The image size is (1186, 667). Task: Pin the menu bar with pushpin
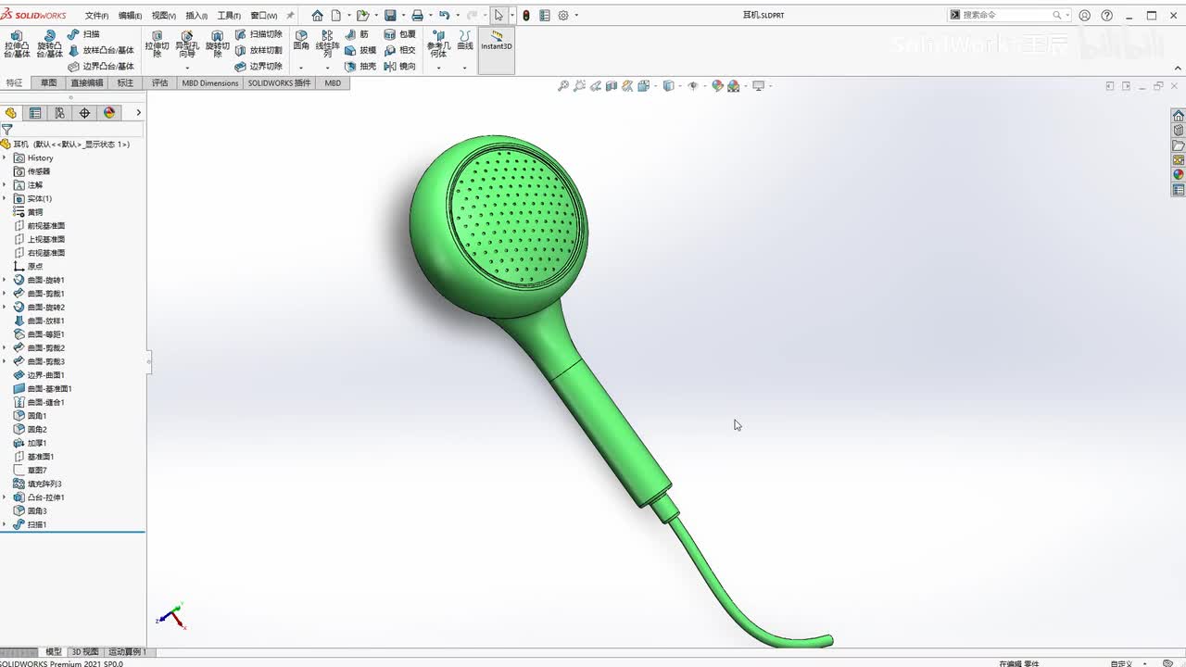290,15
